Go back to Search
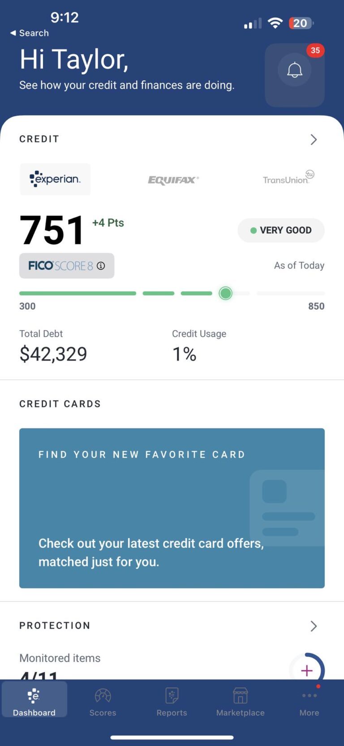Screen dimensions: 344x746 click(x=30, y=33)
